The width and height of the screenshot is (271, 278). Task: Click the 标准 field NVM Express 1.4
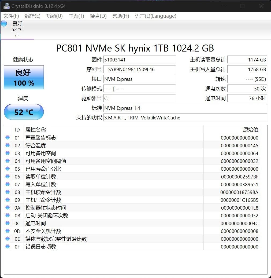[x=185, y=108]
